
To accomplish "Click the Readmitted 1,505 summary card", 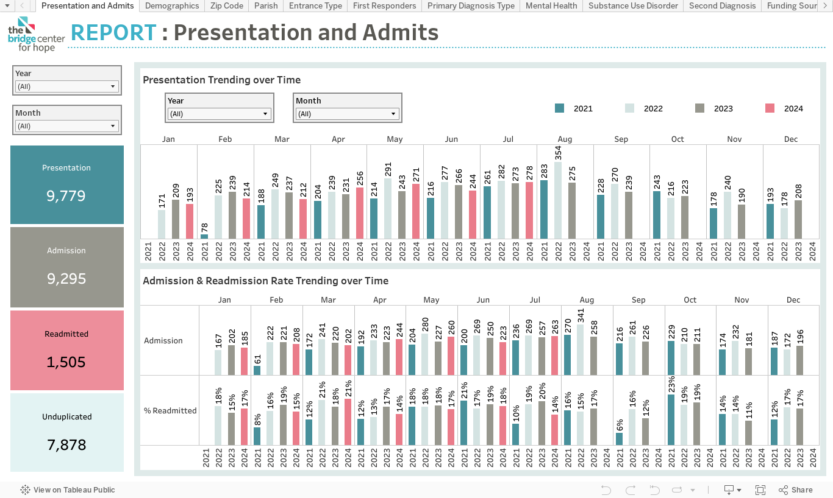I will pos(67,350).
